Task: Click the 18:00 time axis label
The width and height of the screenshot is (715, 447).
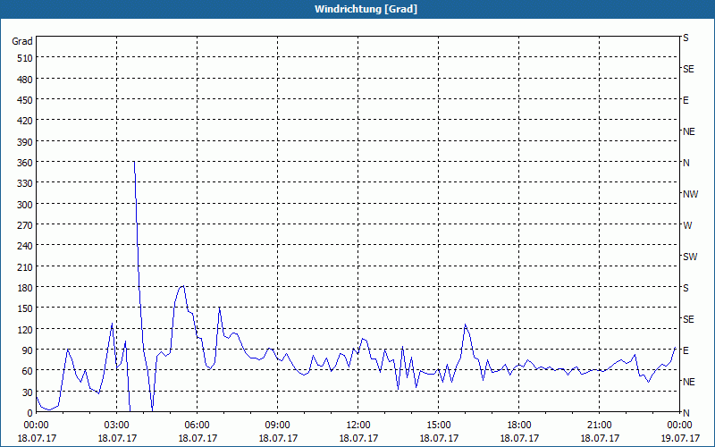Action: tap(519, 426)
